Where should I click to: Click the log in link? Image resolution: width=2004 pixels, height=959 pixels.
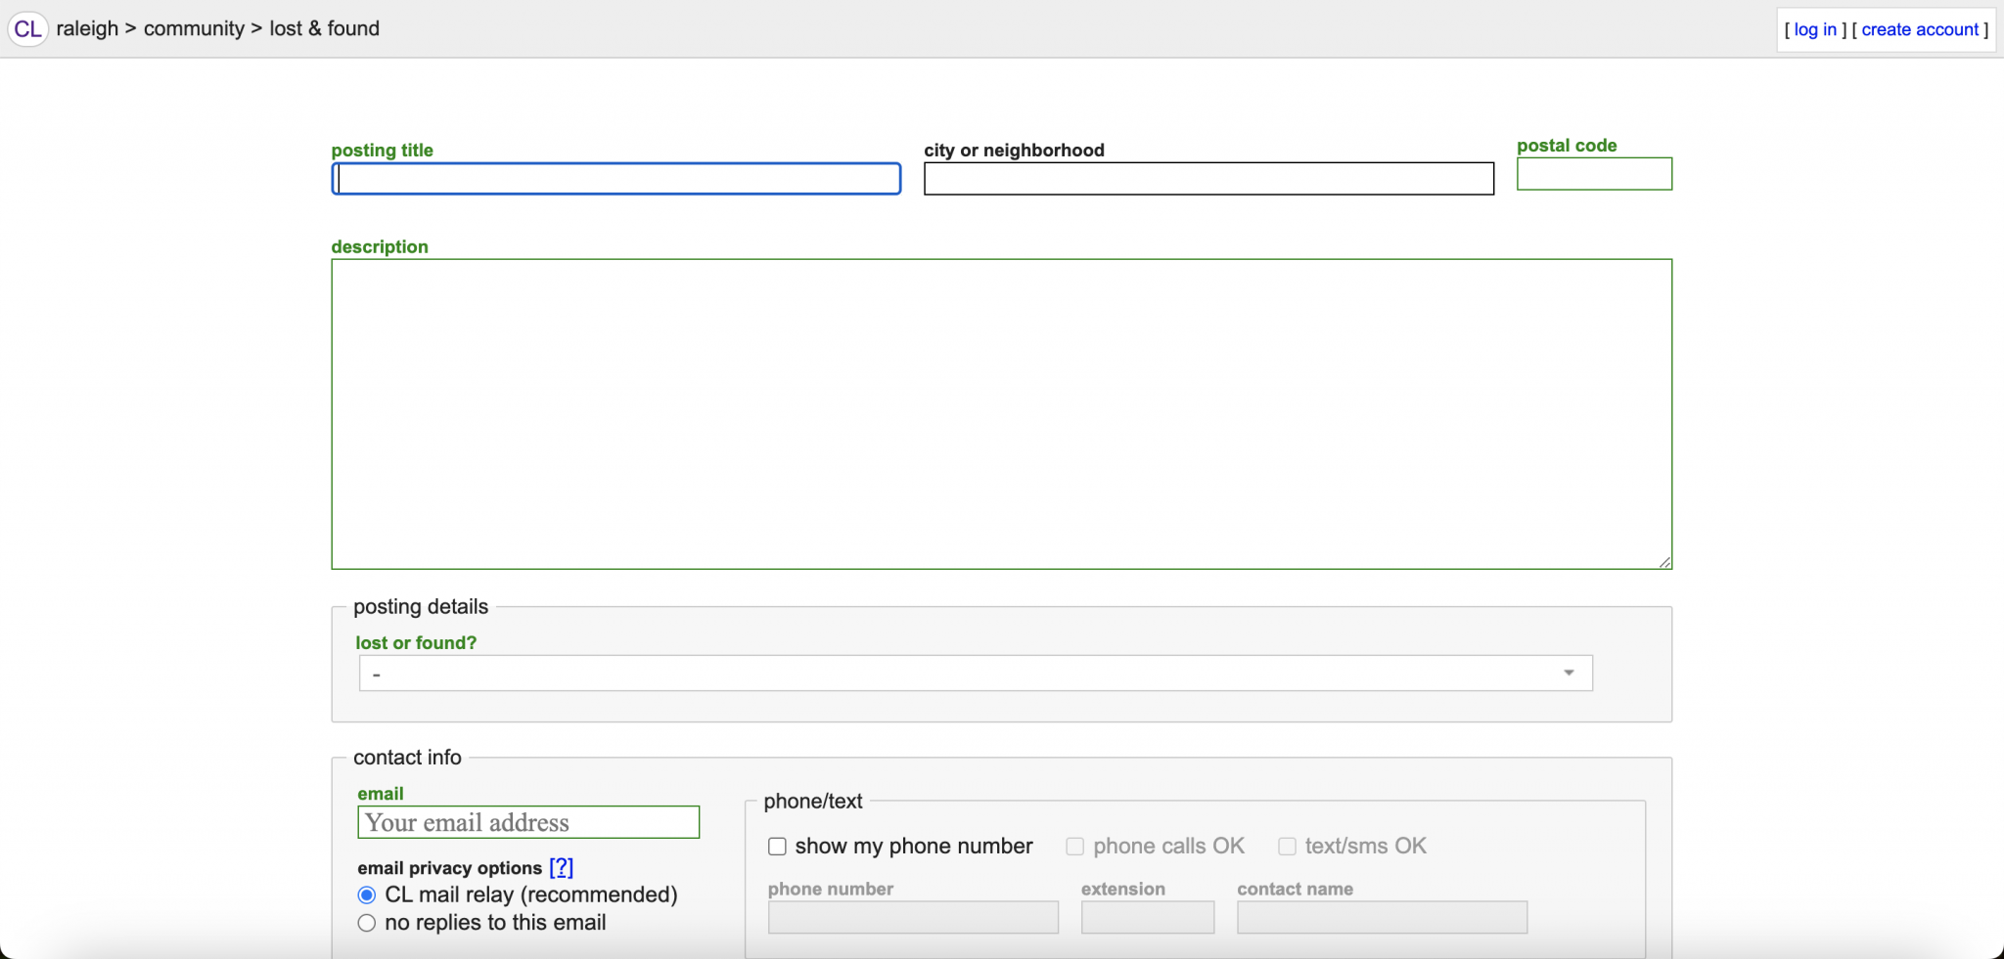1814,29
